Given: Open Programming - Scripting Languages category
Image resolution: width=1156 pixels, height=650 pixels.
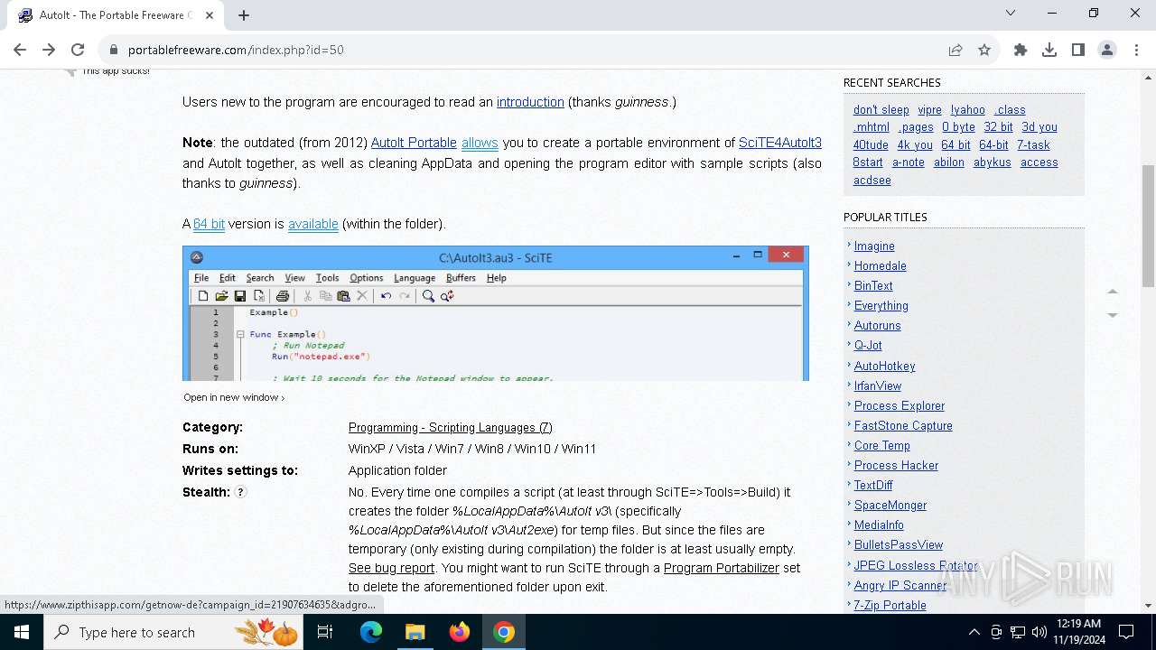Looking at the screenshot, I should (x=451, y=427).
